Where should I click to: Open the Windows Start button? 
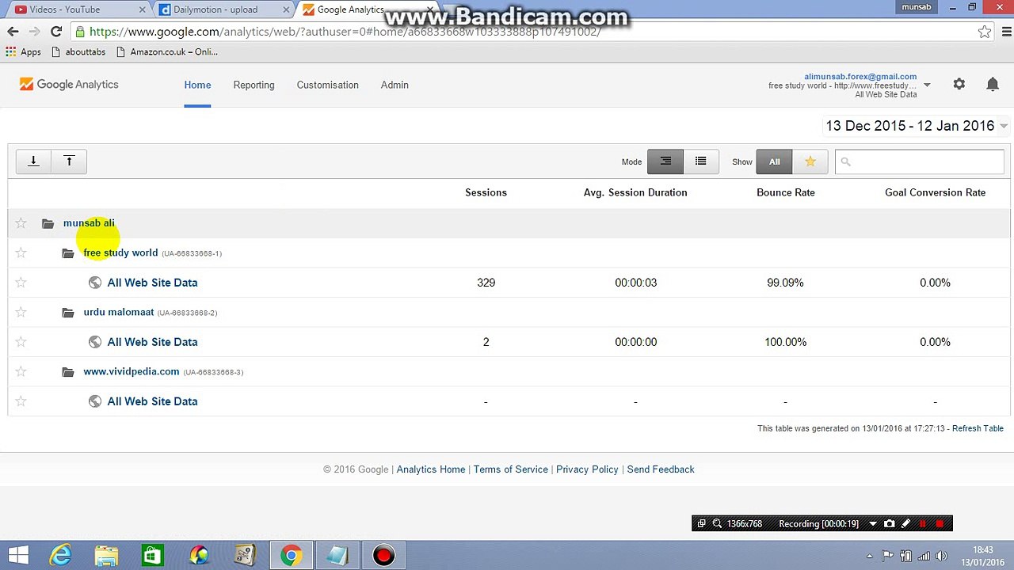coord(18,556)
